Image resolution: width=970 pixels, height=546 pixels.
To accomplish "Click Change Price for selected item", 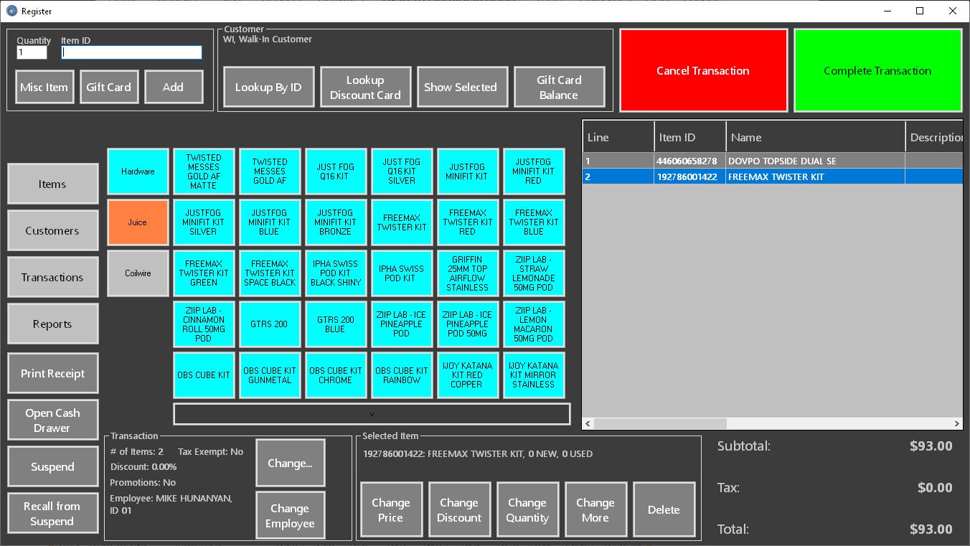I will [x=391, y=510].
